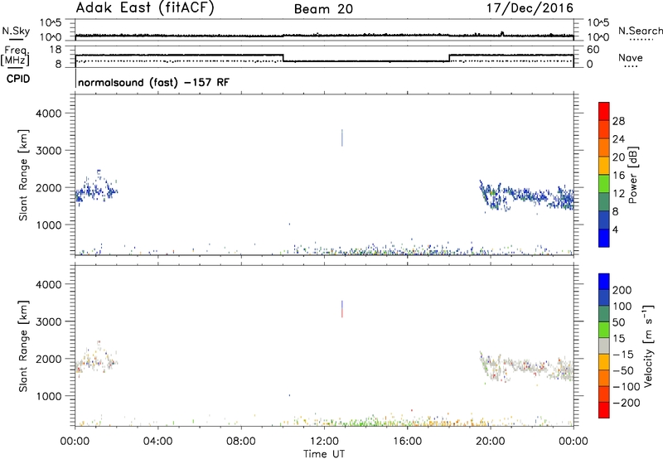
Task: Click the '200' tick on the velocity scale
Action: [x=622, y=290]
